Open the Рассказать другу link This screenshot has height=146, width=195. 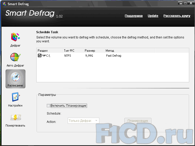tap(177, 16)
